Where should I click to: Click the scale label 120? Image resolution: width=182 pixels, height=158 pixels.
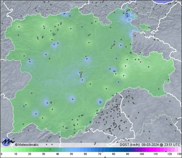click(170, 154)
